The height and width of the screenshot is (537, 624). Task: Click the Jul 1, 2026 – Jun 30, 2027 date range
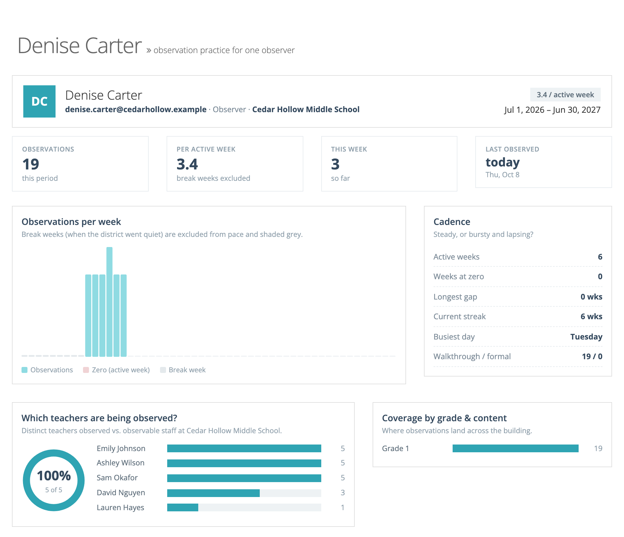pos(552,110)
